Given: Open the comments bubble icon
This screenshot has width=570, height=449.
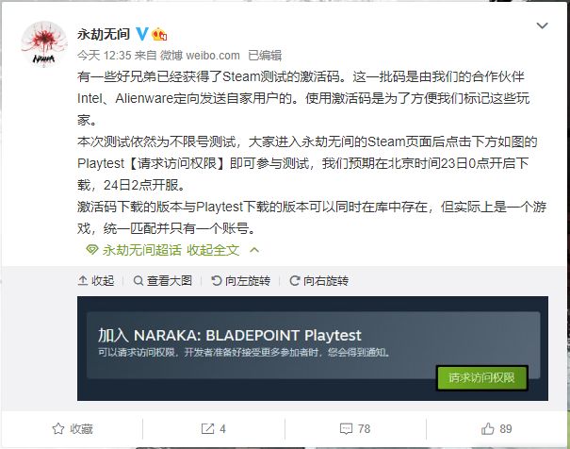Looking at the screenshot, I should click(346, 428).
